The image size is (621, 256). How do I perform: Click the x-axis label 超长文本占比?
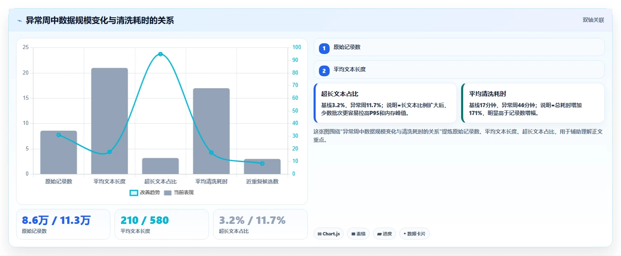[x=160, y=181]
